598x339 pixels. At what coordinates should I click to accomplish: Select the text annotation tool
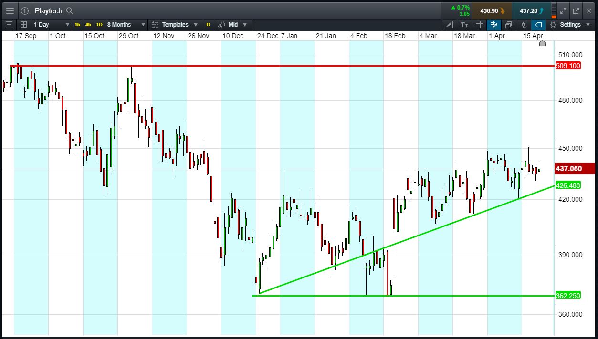point(464,25)
